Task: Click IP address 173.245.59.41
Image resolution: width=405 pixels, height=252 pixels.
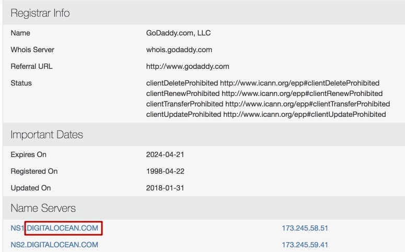Action: tap(305, 245)
